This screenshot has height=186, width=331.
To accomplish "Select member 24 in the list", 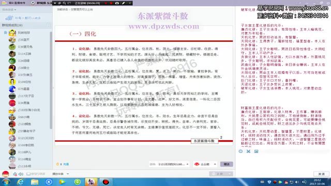I will (x=25, y=61).
